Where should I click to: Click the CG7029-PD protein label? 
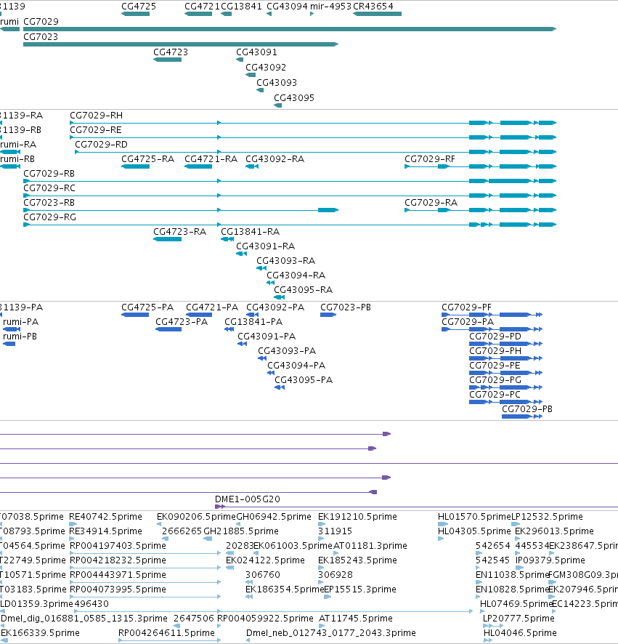coord(495,337)
